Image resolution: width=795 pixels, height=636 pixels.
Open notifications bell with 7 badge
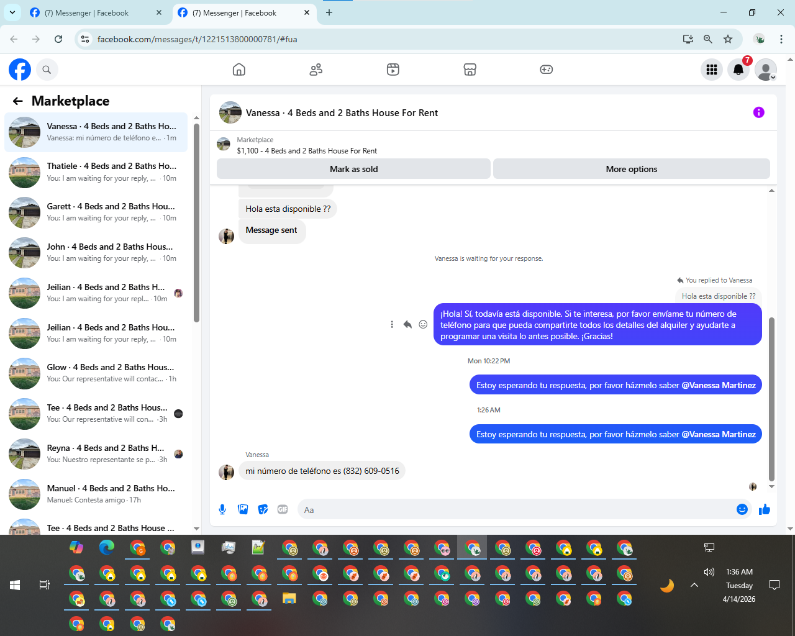click(738, 70)
